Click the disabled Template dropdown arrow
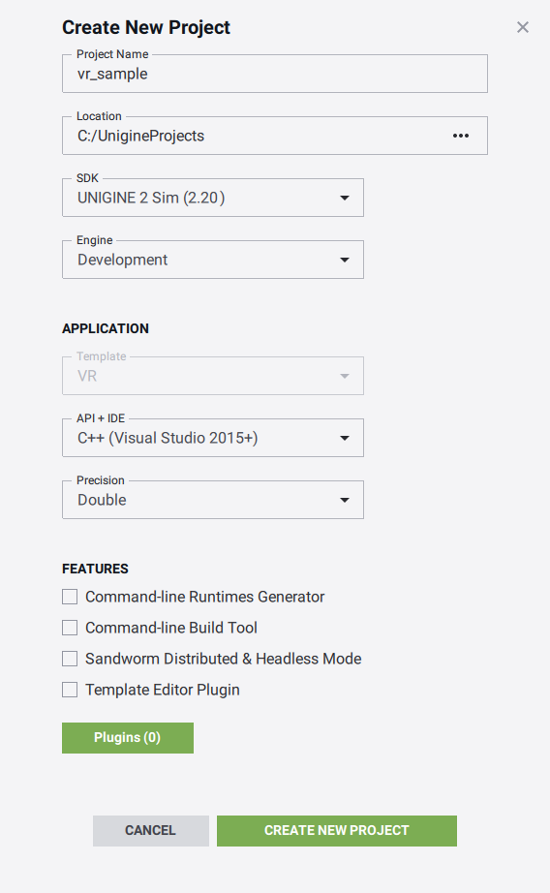The width and height of the screenshot is (550, 893). click(x=345, y=376)
